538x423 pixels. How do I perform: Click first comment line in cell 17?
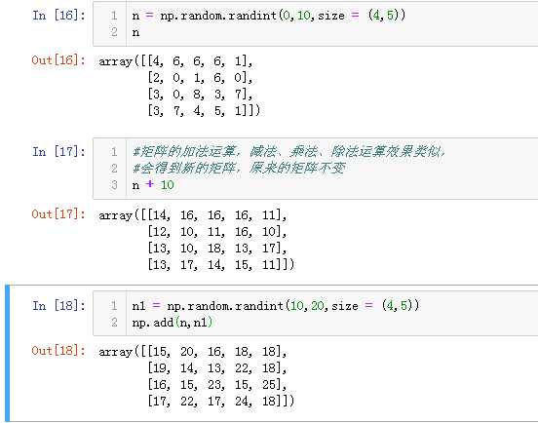pyautogui.click(x=288, y=151)
